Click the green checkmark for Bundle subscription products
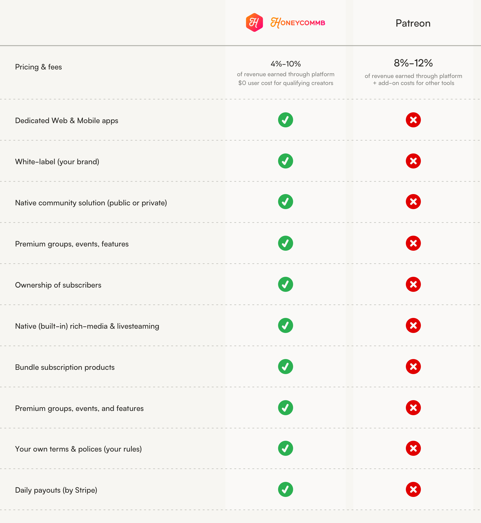 286,367
